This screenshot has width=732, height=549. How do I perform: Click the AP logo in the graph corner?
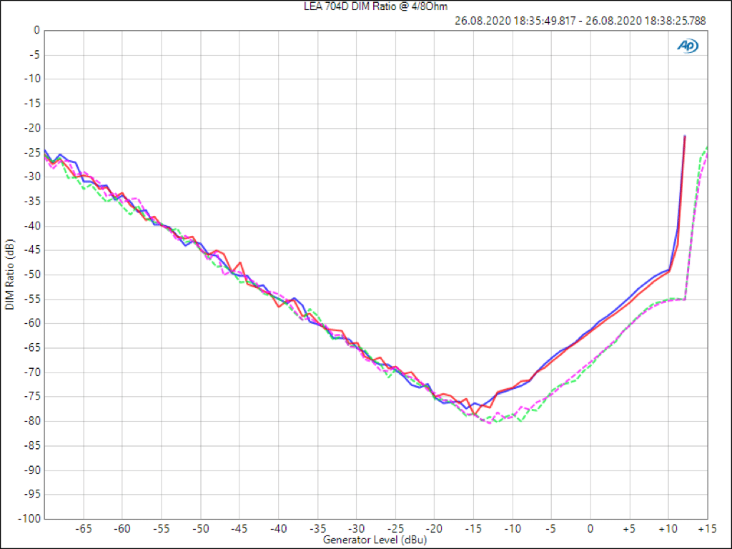coord(688,46)
